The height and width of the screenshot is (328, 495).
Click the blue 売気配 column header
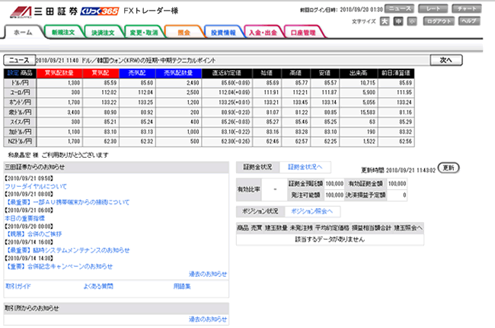137,73
